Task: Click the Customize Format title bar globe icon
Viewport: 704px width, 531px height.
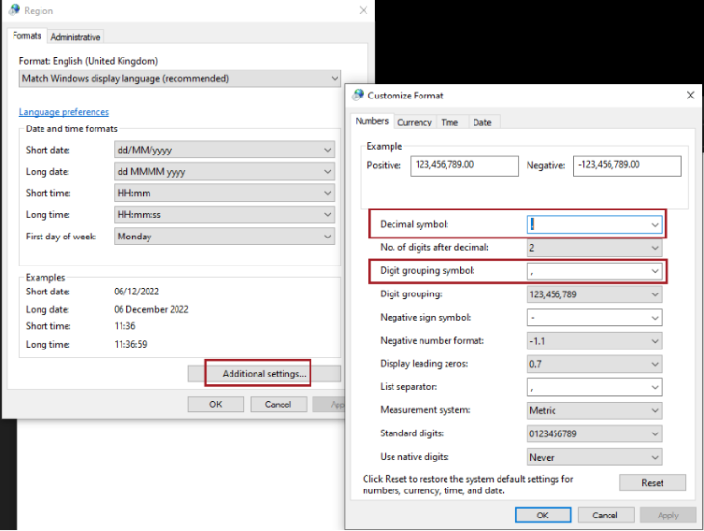Action: point(358,96)
